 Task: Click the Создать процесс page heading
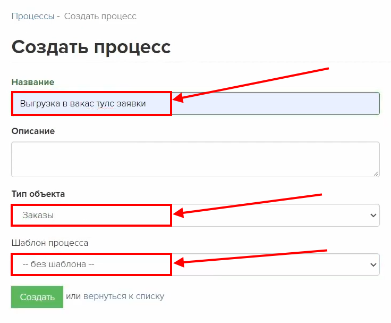click(91, 47)
